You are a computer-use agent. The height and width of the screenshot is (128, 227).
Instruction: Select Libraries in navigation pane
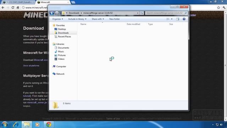pyautogui.click(x=60, y=44)
